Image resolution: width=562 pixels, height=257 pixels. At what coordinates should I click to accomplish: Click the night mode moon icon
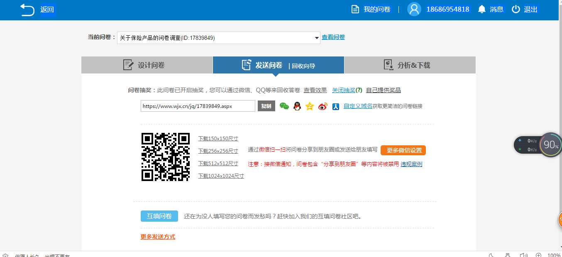[491, 255]
